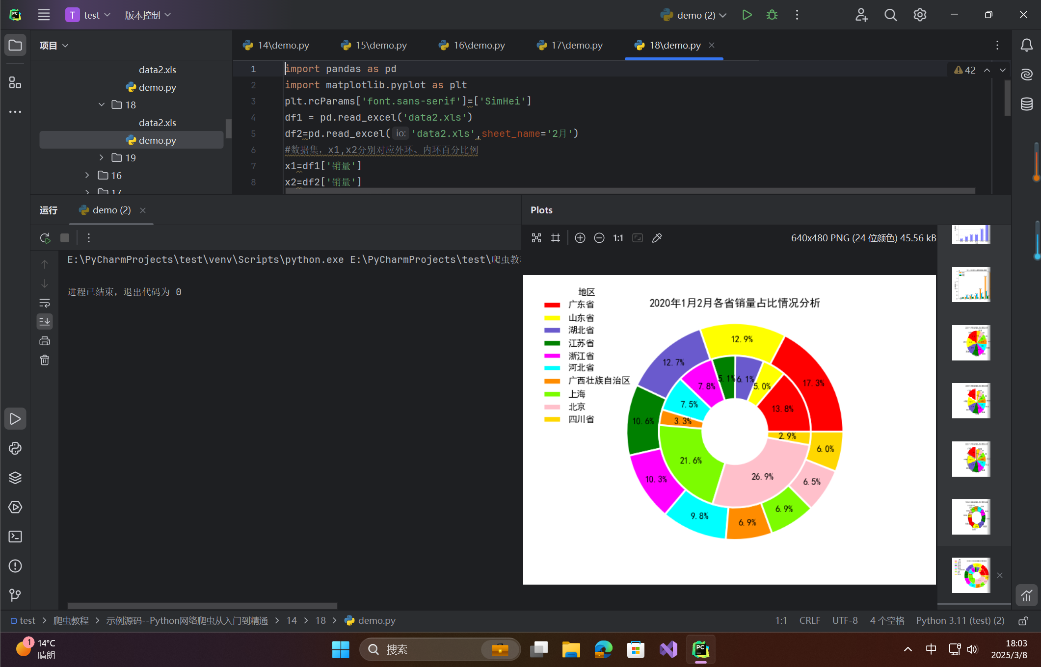Open the Git version control tool window
This screenshot has width=1041, height=667.
[15, 595]
